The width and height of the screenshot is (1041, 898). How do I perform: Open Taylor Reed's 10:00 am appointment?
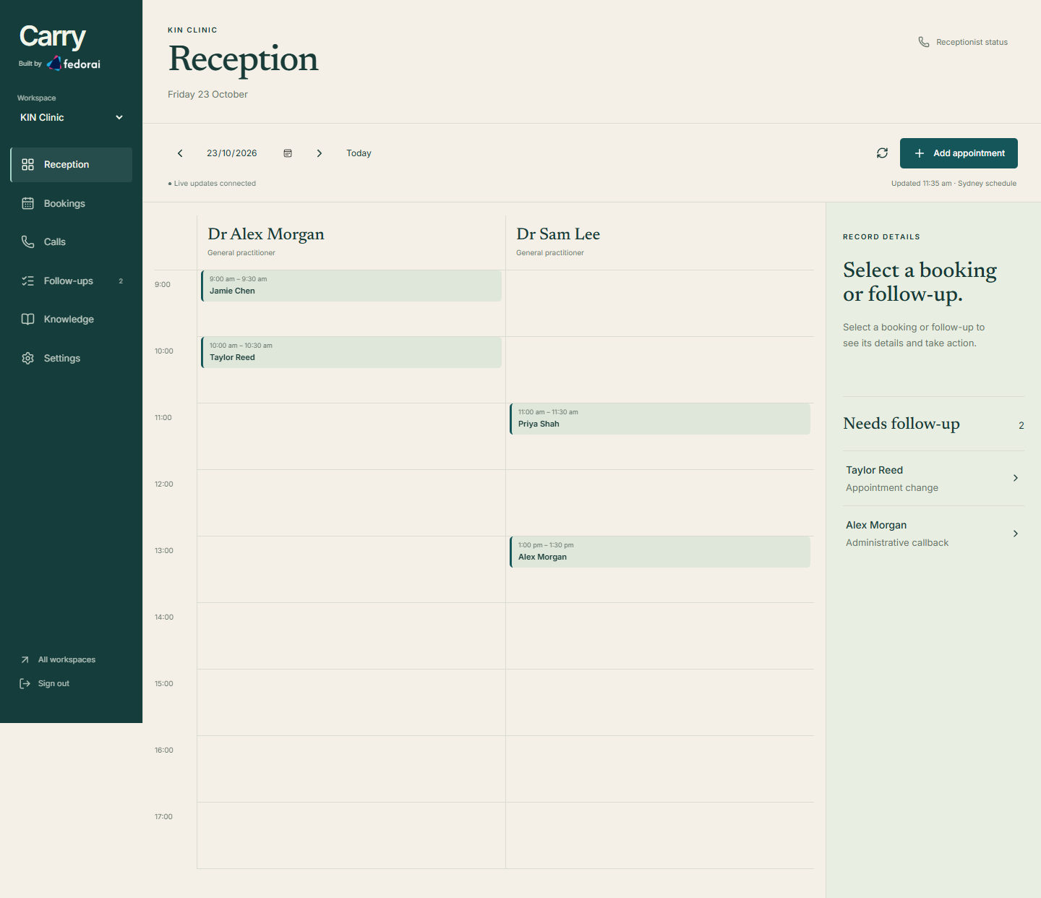[x=351, y=352]
